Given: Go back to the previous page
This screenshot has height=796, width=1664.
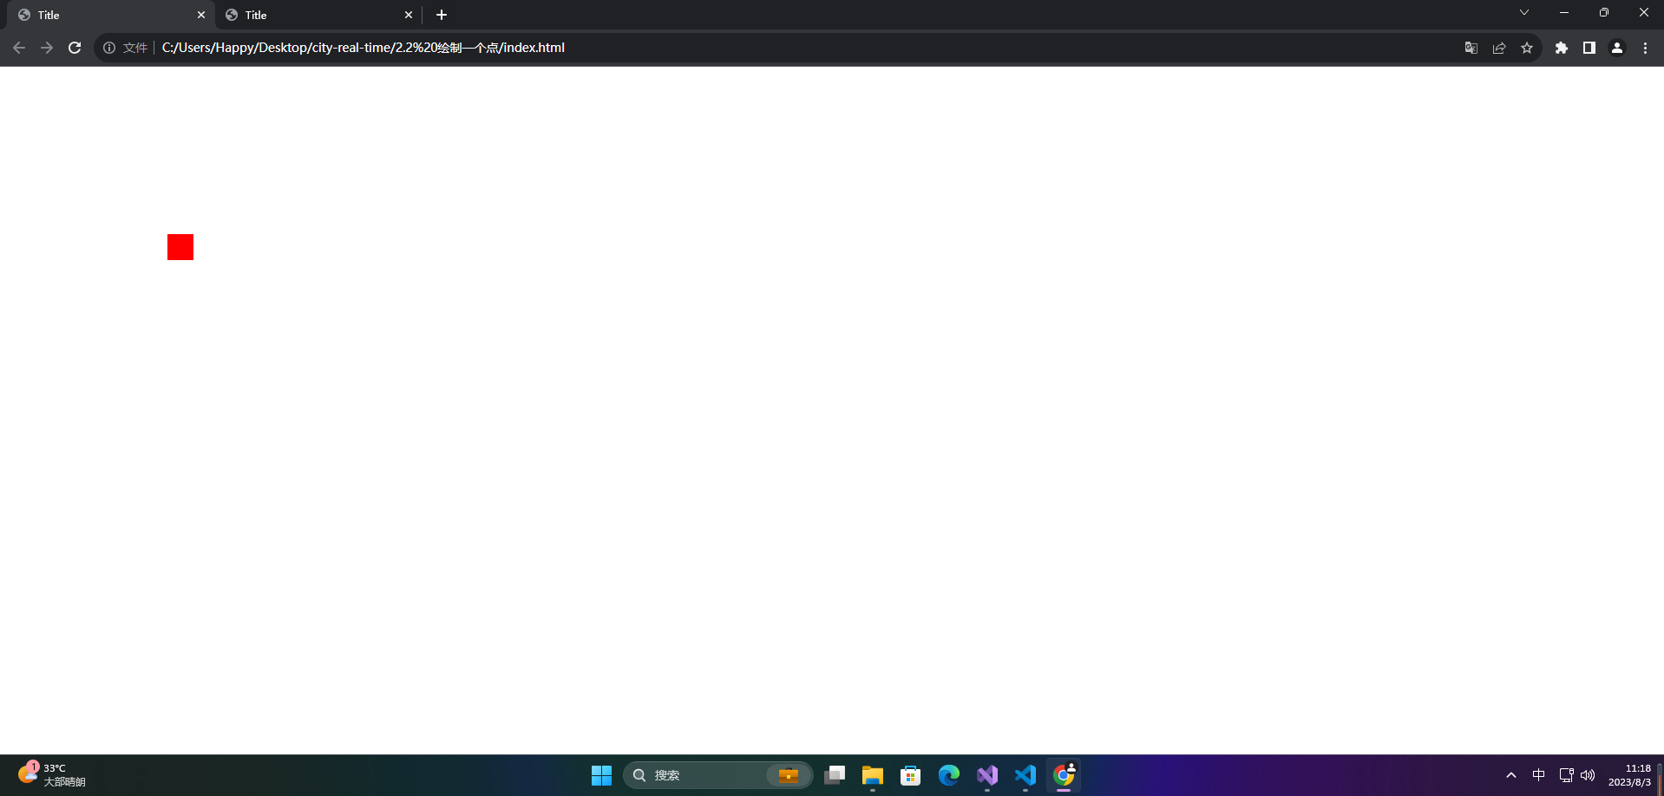Looking at the screenshot, I should 19,48.
